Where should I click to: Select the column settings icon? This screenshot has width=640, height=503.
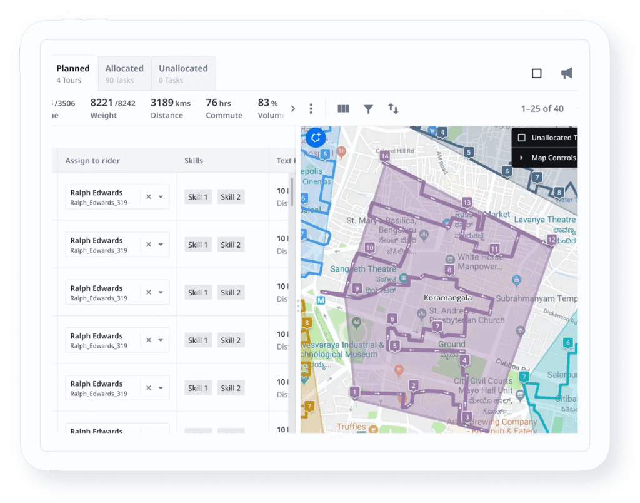point(343,108)
